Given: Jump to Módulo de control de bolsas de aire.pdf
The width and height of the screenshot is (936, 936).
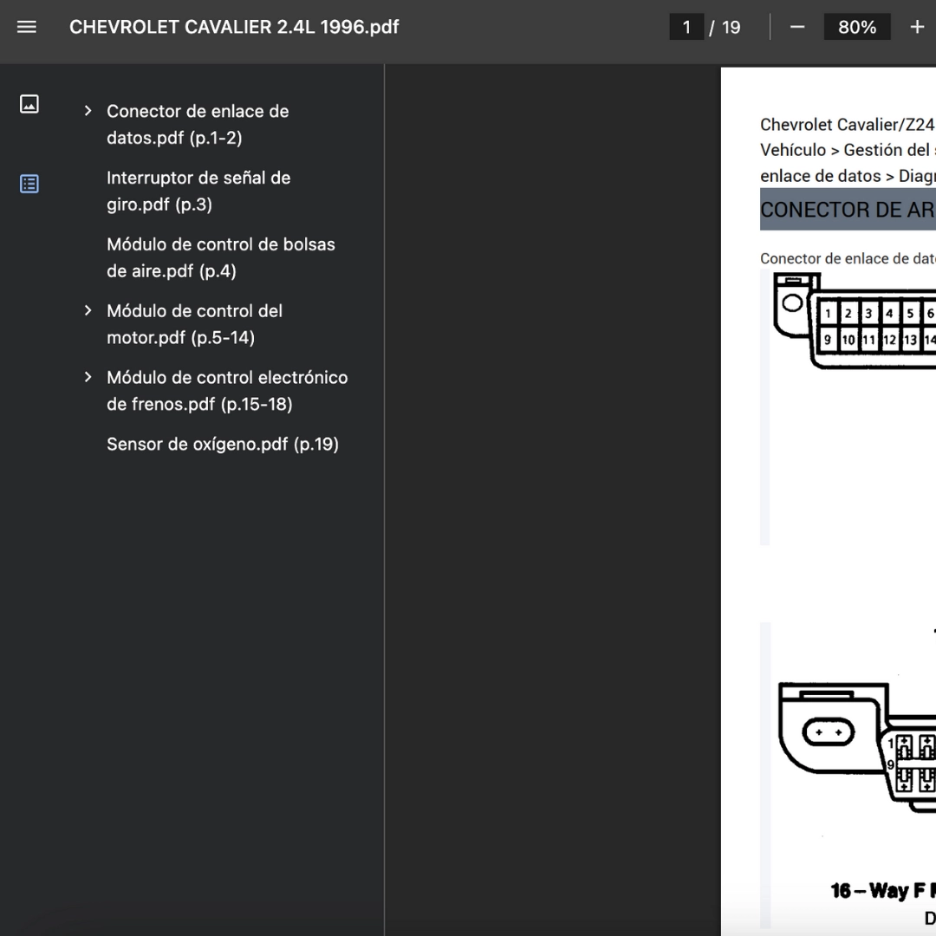Looking at the screenshot, I should pos(220,257).
